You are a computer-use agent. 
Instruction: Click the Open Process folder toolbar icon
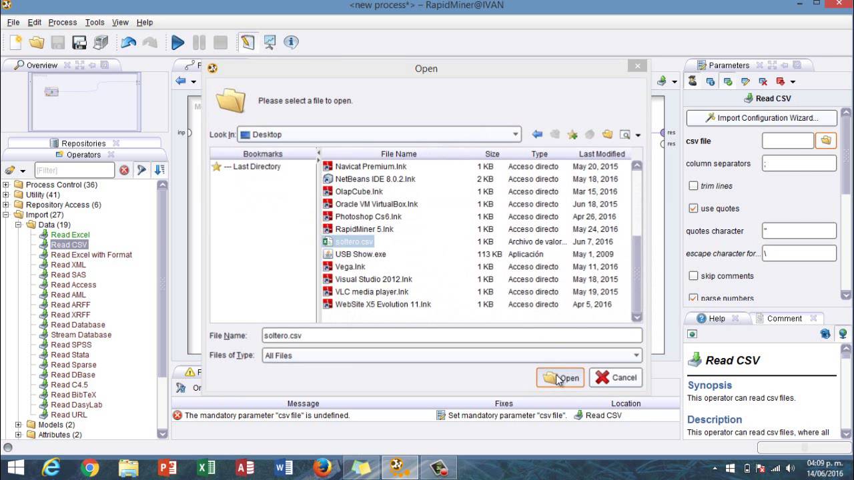coord(37,43)
